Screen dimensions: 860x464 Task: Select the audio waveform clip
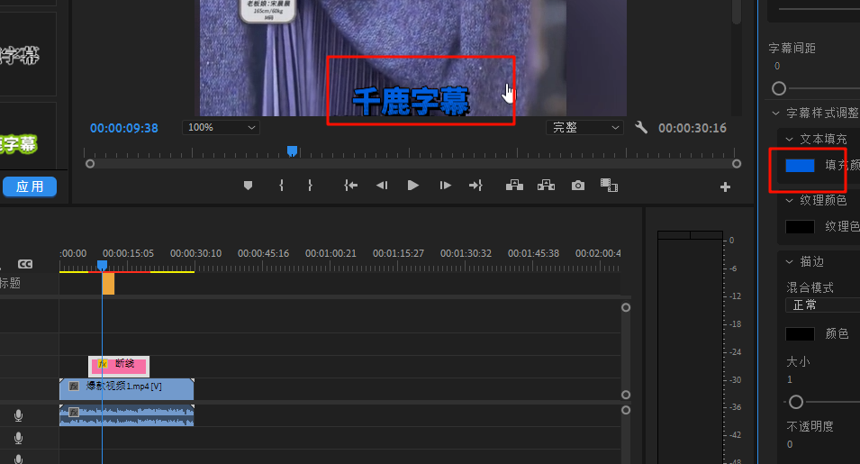click(x=127, y=415)
